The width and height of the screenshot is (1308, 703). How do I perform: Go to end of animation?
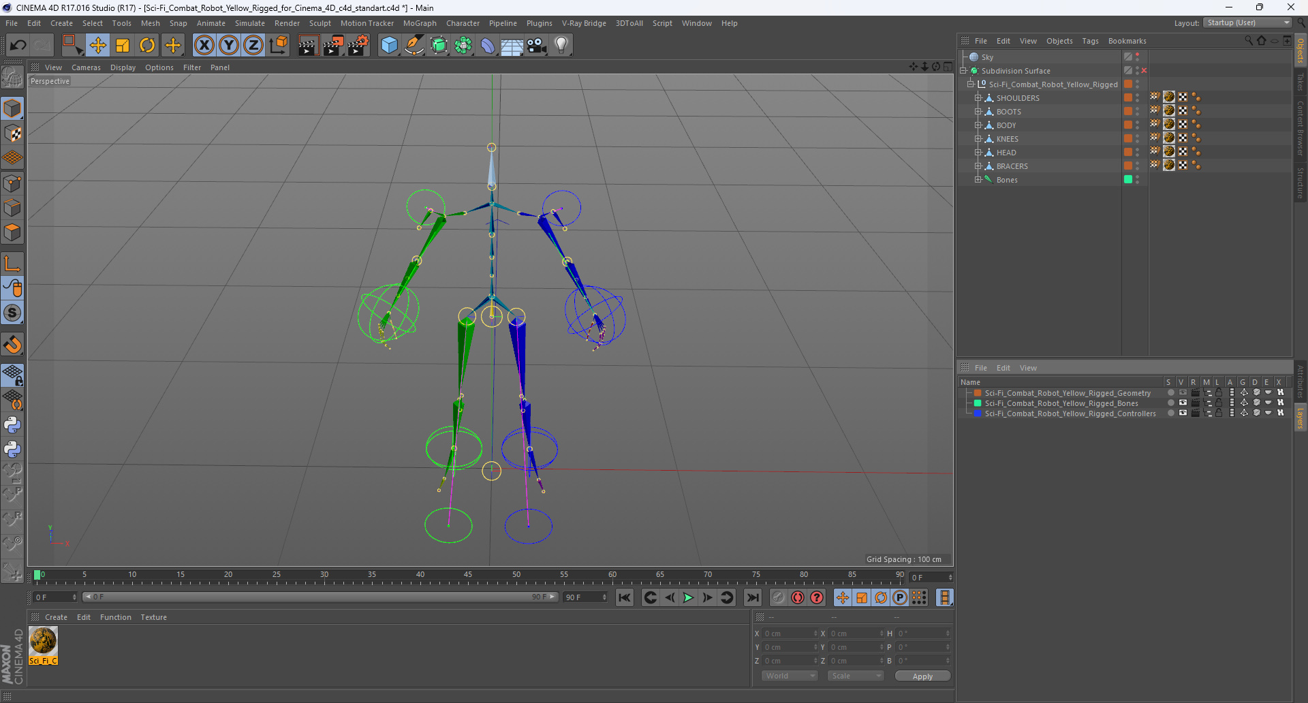(x=753, y=597)
